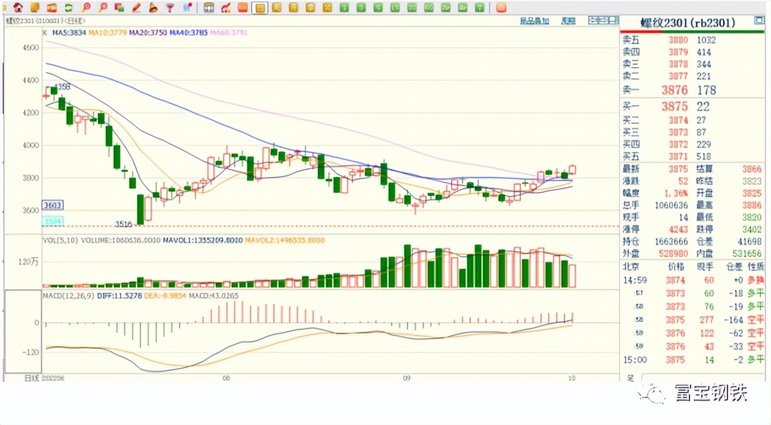The width and height of the screenshot is (771, 425).
Task: Click the MA5:3834 indicator label
Action: pos(68,32)
